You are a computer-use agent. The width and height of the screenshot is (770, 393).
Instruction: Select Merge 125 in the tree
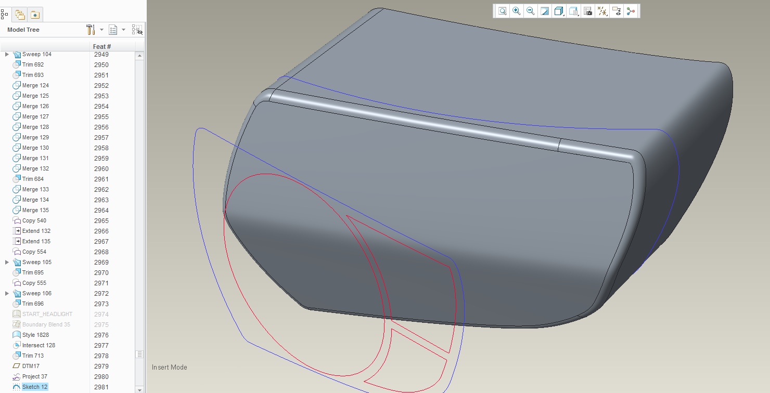point(35,96)
